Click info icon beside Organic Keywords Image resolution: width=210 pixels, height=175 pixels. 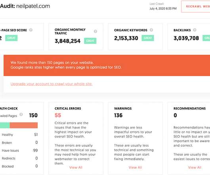point(151,30)
